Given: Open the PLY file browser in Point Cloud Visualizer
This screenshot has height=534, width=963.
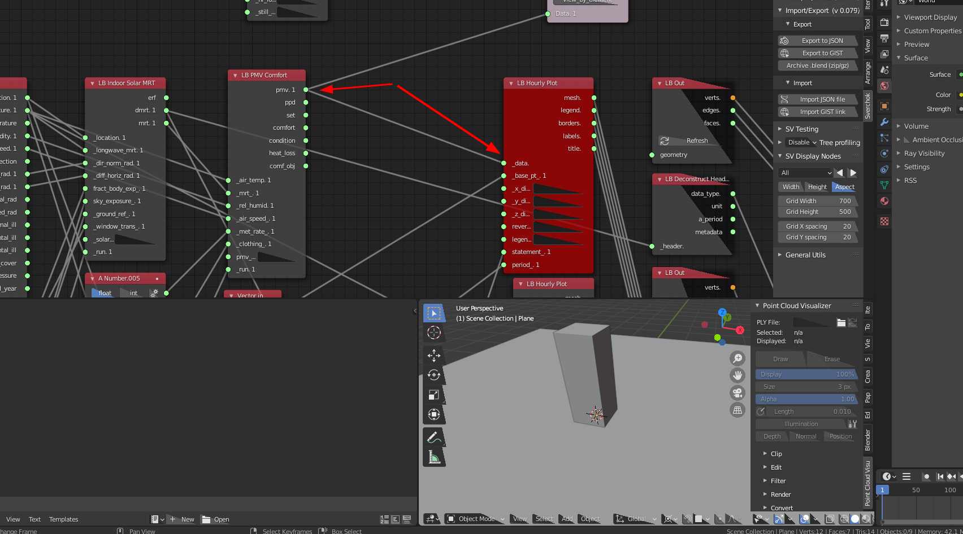Looking at the screenshot, I should pyautogui.click(x=841, y=322).
